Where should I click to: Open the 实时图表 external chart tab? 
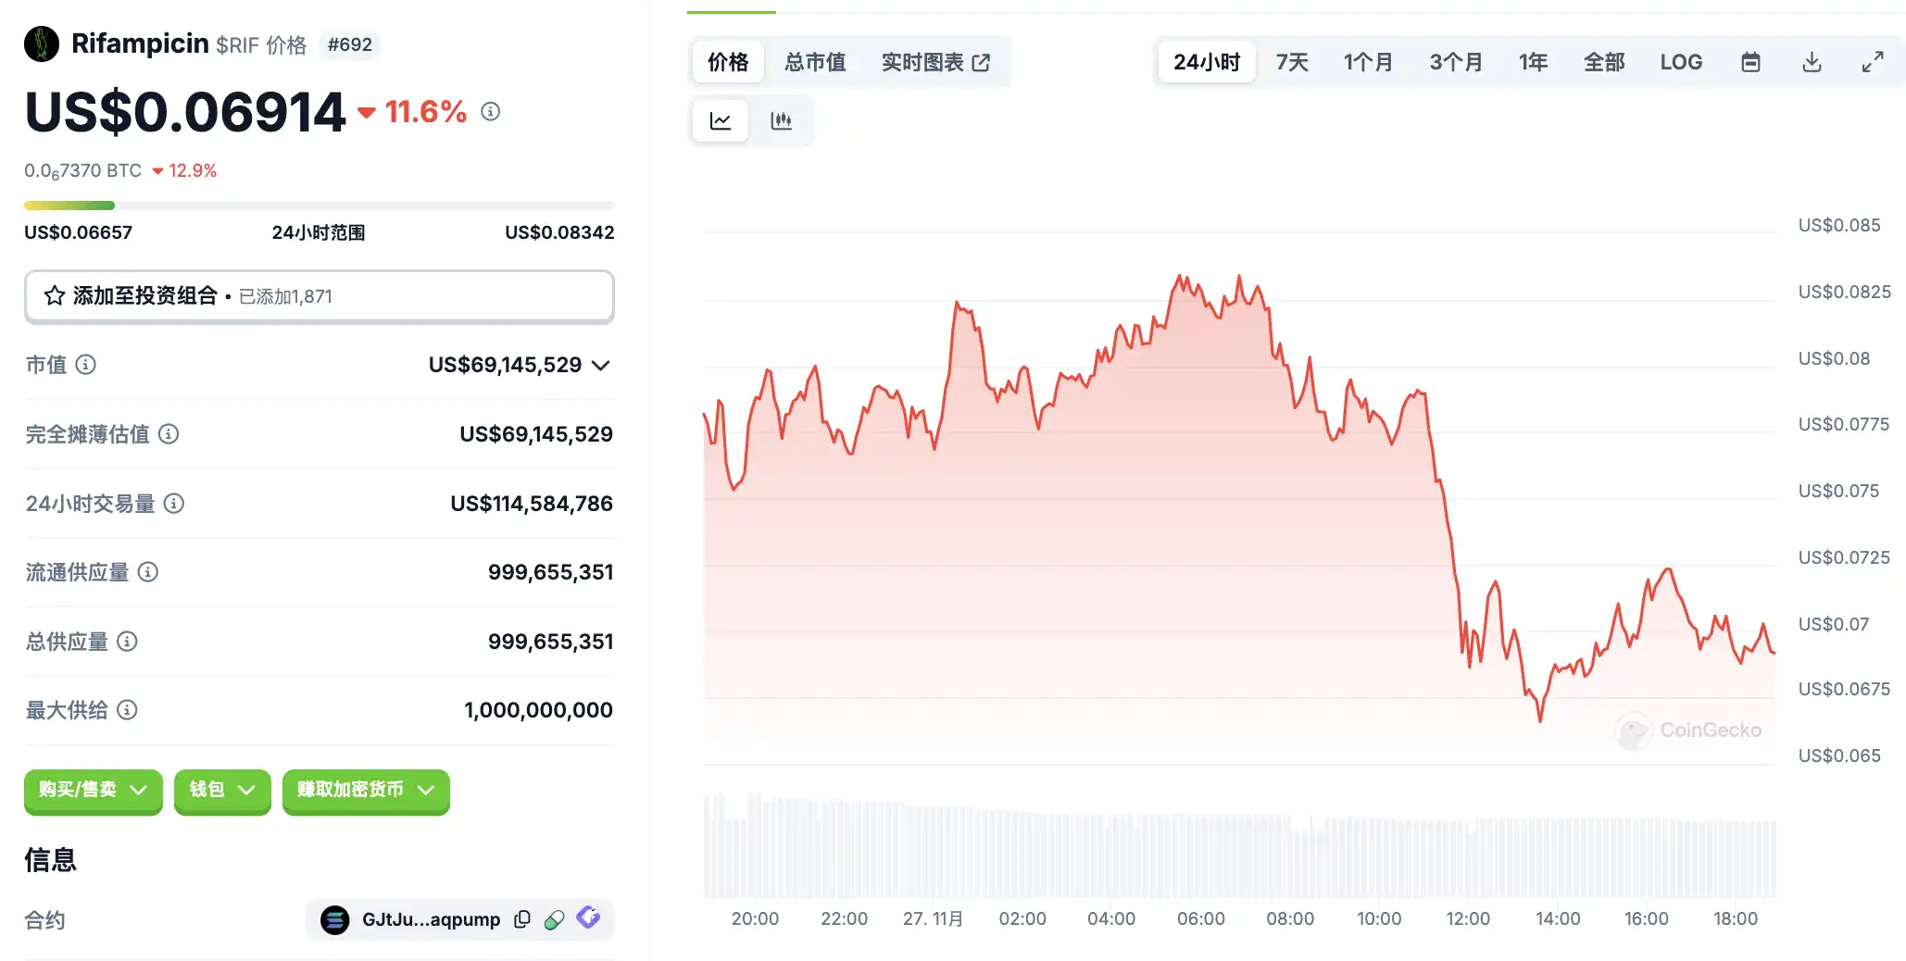(934, 62)
